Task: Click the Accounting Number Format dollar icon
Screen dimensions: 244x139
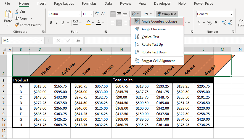Action: [199, 23]
